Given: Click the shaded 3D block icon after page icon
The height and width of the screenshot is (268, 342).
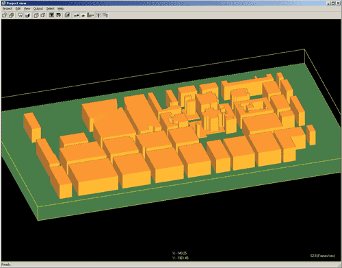Looking at the screenshot, I should tap(27, 15).
